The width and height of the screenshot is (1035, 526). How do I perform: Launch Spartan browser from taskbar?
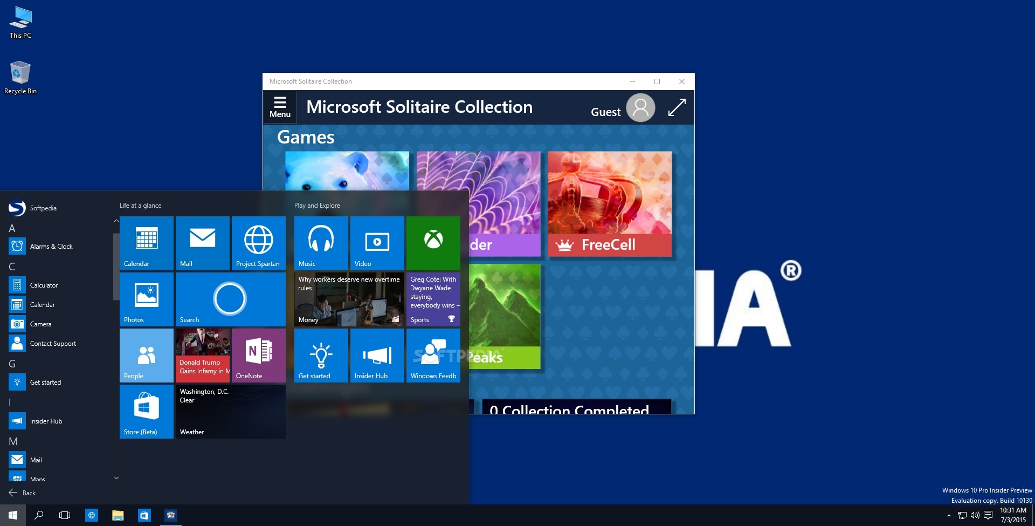tap(92, 515)
